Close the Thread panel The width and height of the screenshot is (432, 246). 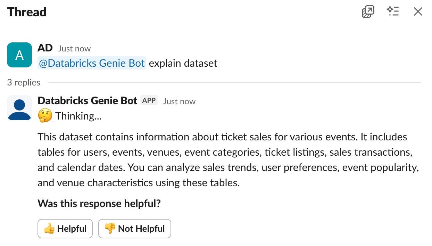(418, 12)
